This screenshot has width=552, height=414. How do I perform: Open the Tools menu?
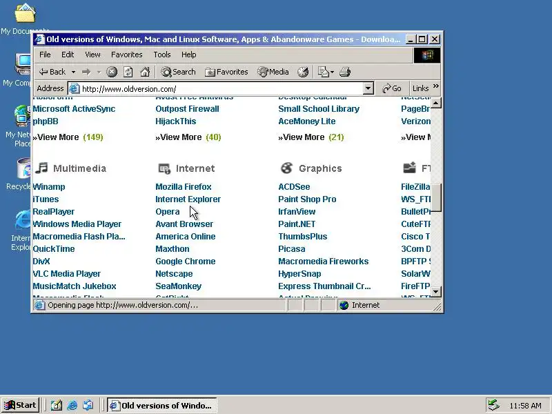pyautogui.click(x=162, y=55)
